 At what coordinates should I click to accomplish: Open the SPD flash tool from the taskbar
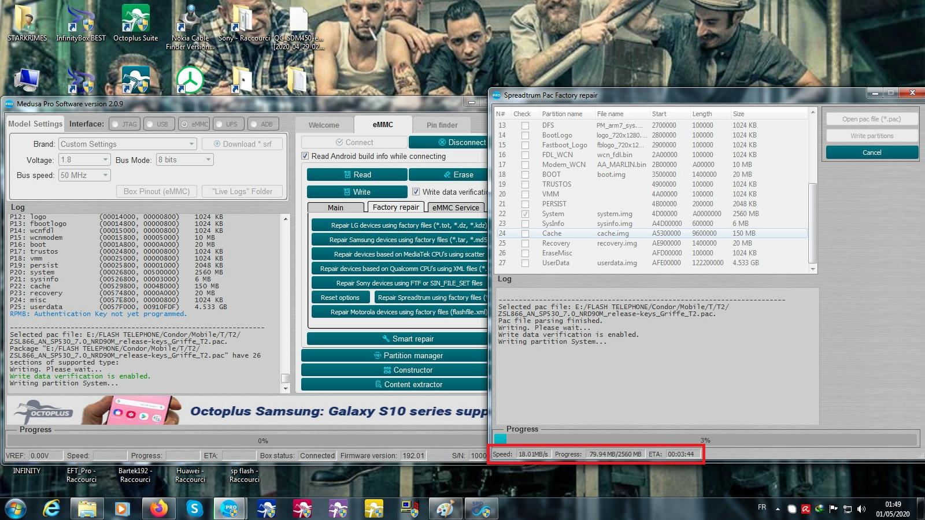[x=483, y=508]
